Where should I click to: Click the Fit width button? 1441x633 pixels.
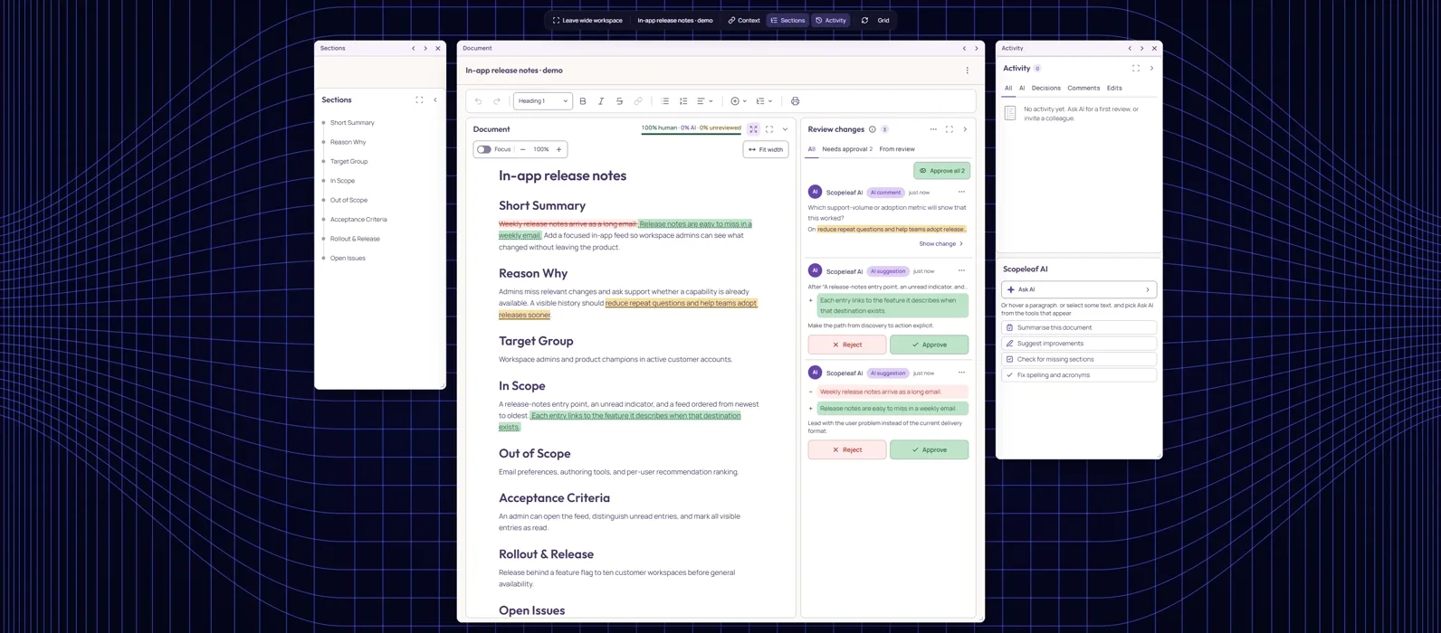click(x=766, y=149)
